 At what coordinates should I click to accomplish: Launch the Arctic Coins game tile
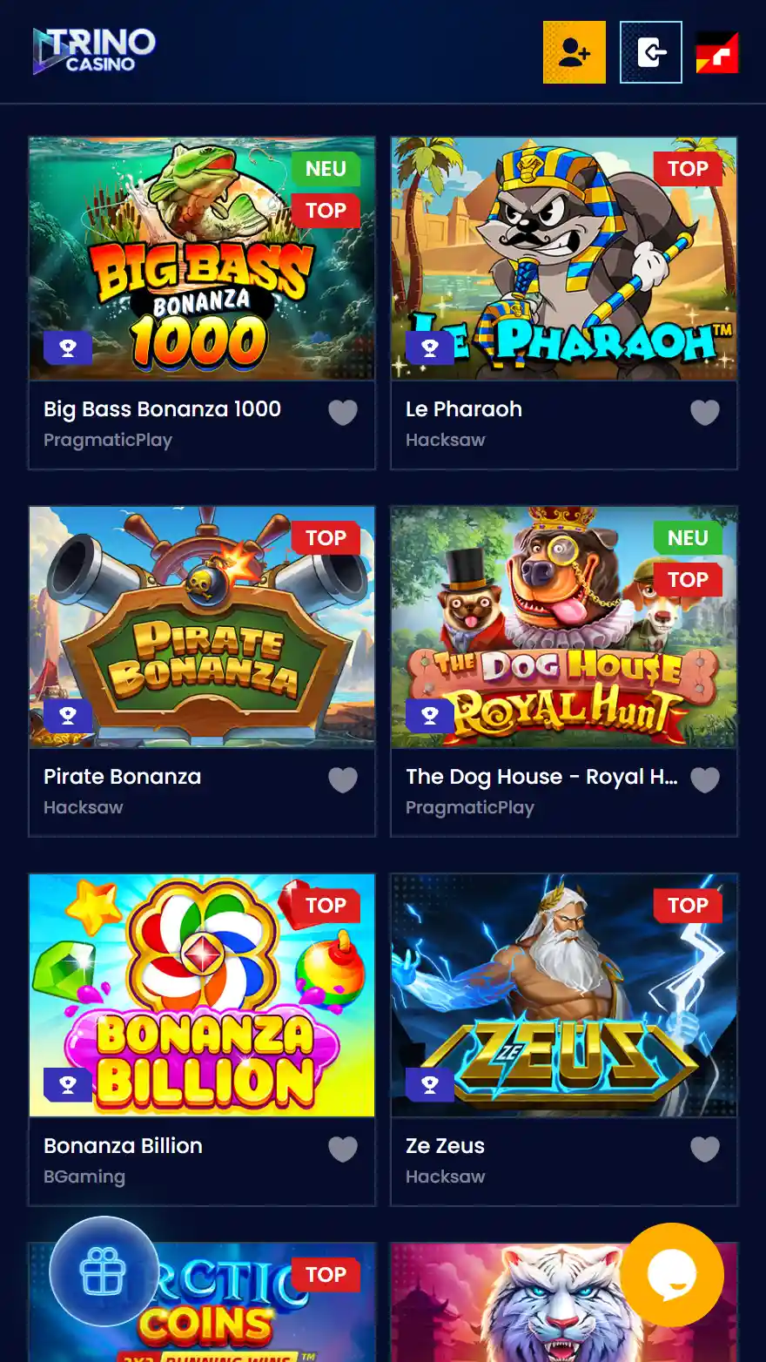202,1303
